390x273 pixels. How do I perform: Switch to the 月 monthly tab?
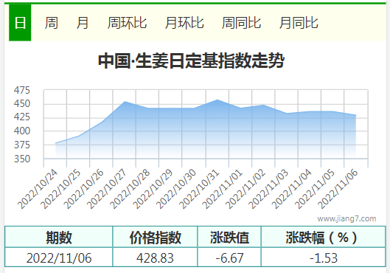(x=83, y=23)
